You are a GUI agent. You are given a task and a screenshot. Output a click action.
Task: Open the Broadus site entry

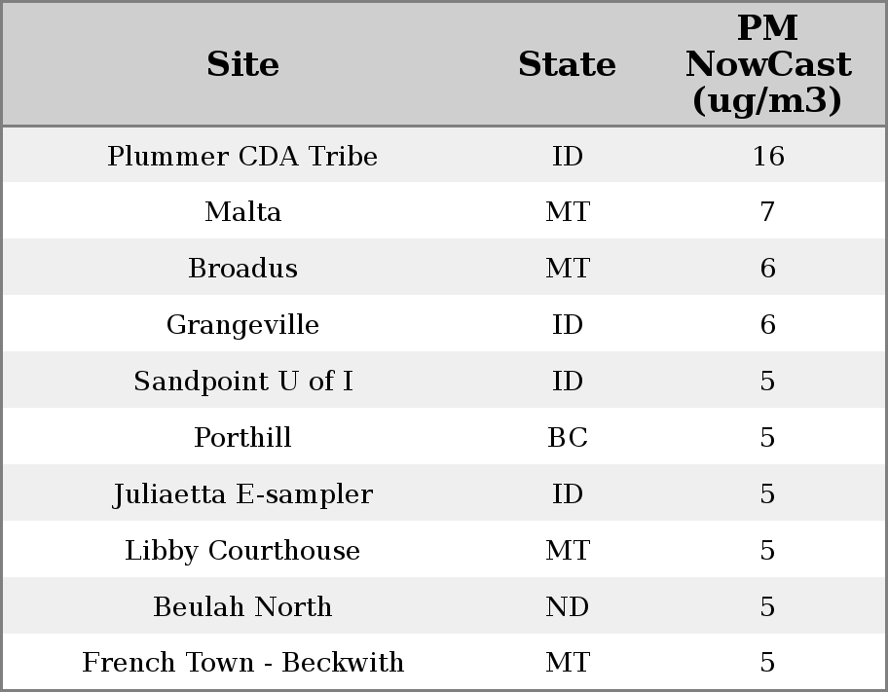tap(242, 269)
